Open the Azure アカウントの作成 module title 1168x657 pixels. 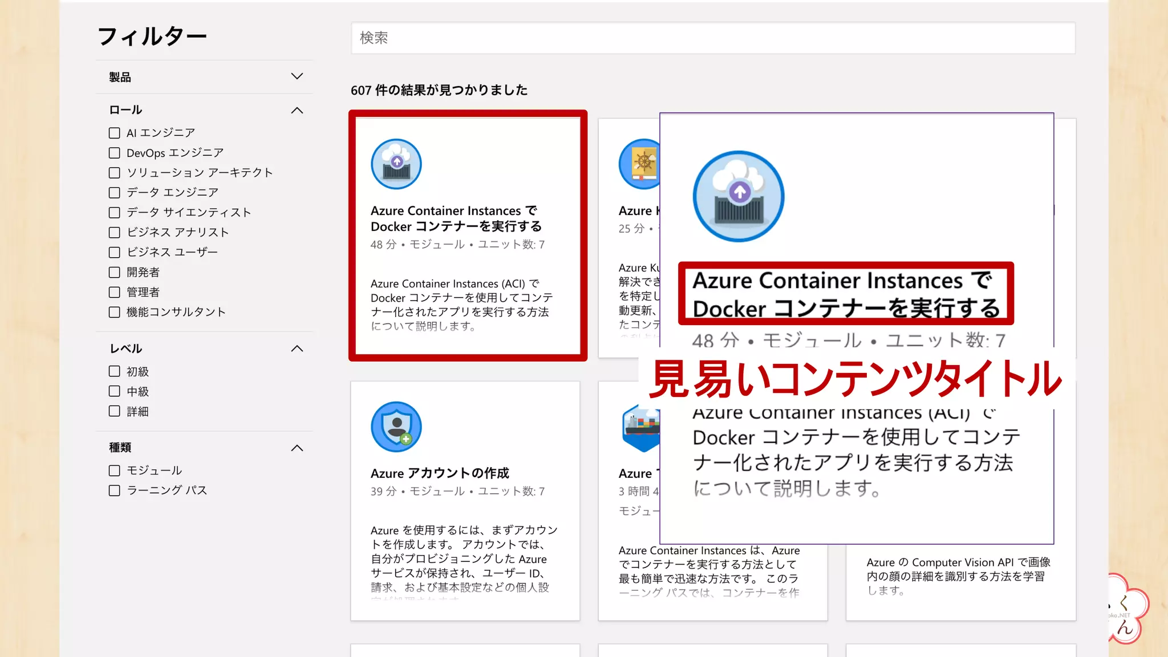pos(440,473)
